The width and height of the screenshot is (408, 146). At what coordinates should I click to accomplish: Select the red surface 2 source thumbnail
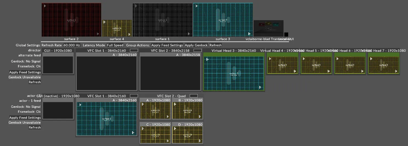[x=71, y=20]
